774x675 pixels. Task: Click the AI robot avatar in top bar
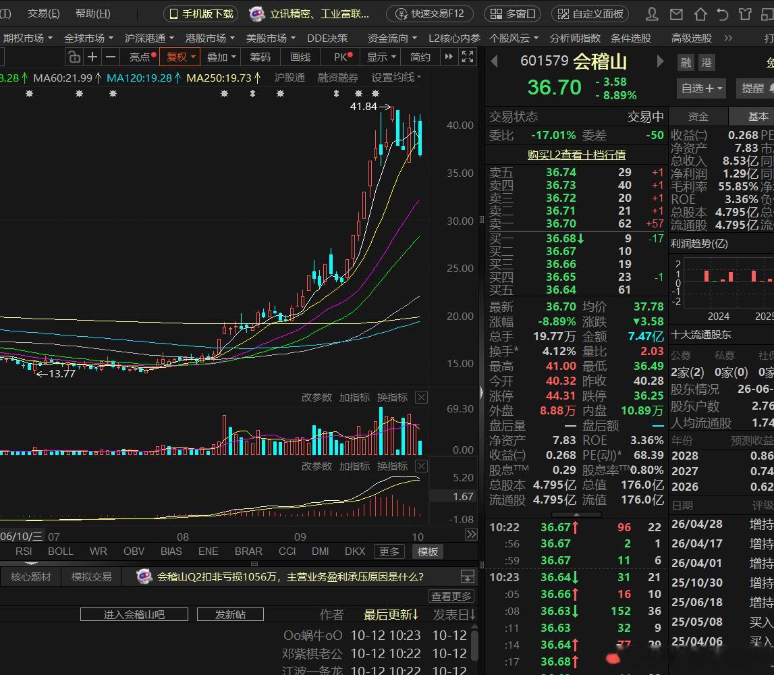pyautogui.click(x=256, y=13)
